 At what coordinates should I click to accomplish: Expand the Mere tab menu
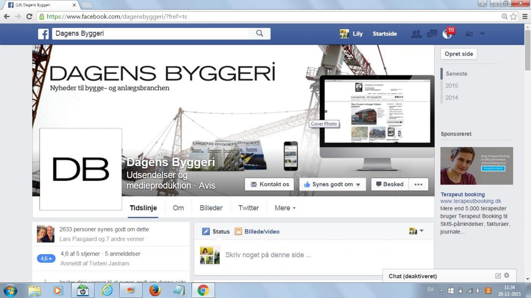pyautogui.click(x=285, y=208)
